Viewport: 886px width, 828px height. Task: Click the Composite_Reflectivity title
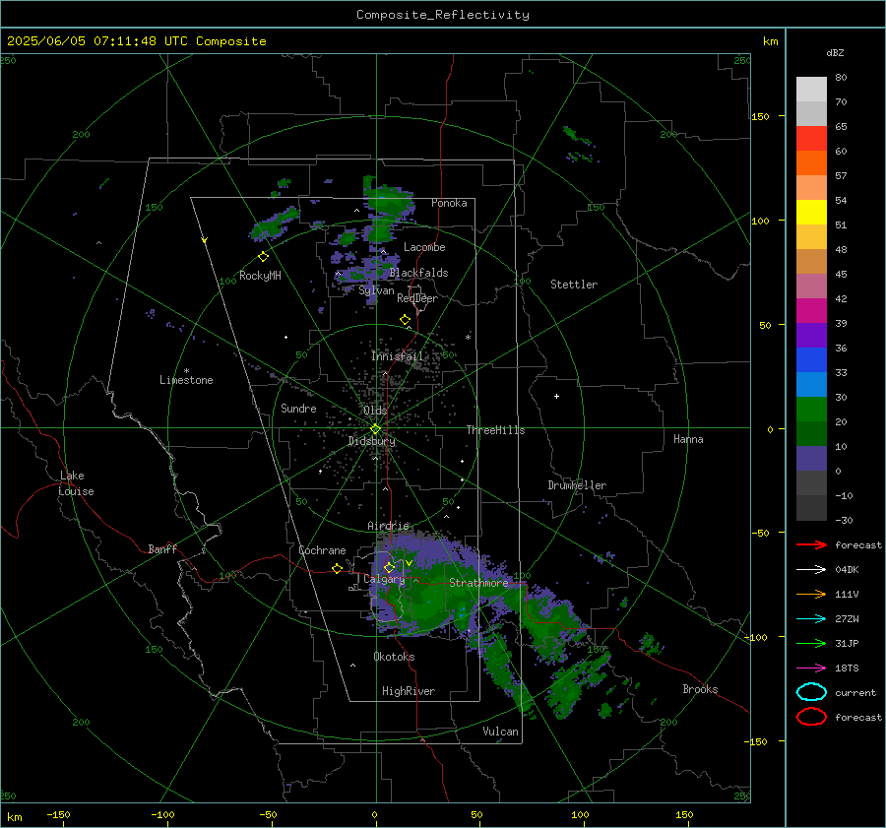[x=442, y=15]
